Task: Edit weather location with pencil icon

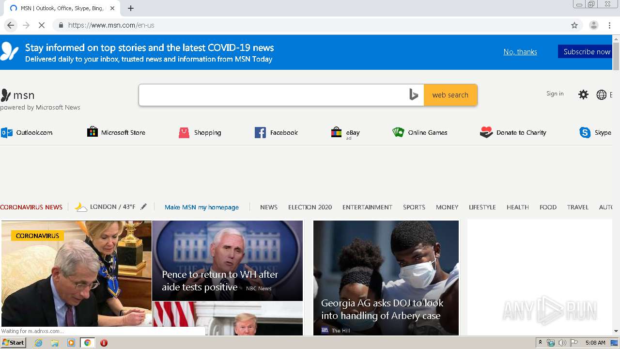Action: [143, 207]
